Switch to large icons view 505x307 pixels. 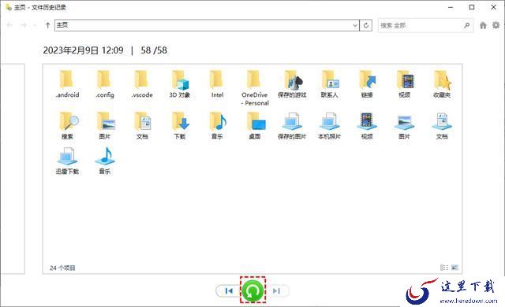(x=454, y=267)
